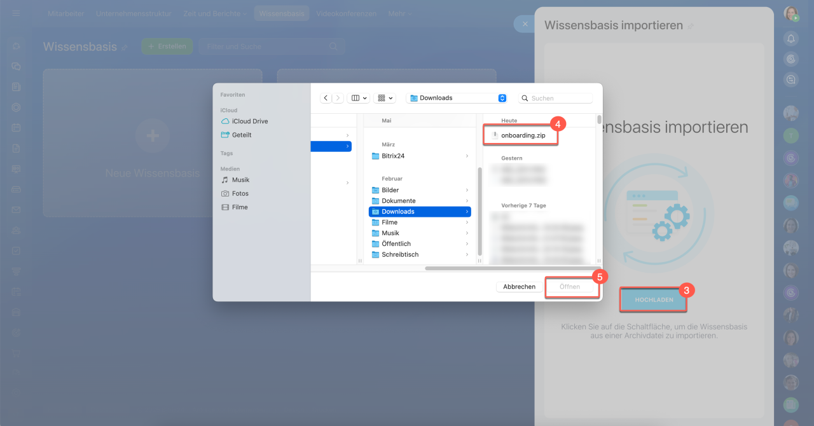Image resolution: width=814 pixels, height=426 pixels.
Task: Open the Mitarbeiter tab
Action: [66, 13]
